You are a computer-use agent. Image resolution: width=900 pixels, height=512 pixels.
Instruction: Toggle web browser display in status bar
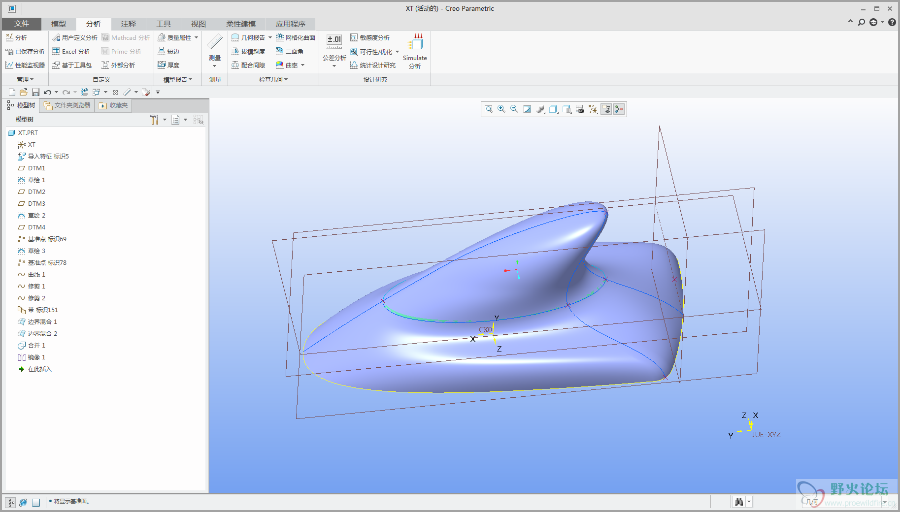(23, 502)
